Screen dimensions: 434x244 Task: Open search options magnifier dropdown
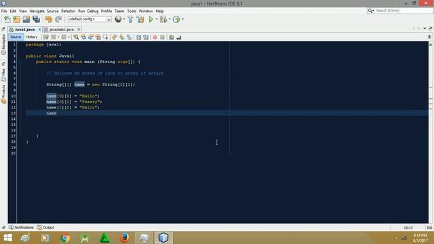tap(371, 11)
